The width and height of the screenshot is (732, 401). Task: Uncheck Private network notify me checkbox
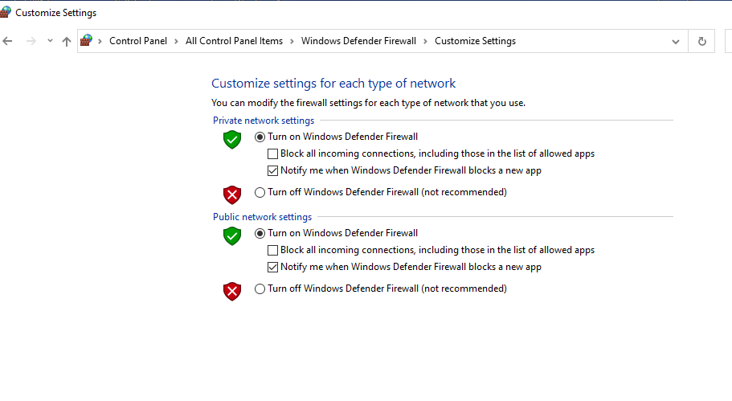point(273,170)
